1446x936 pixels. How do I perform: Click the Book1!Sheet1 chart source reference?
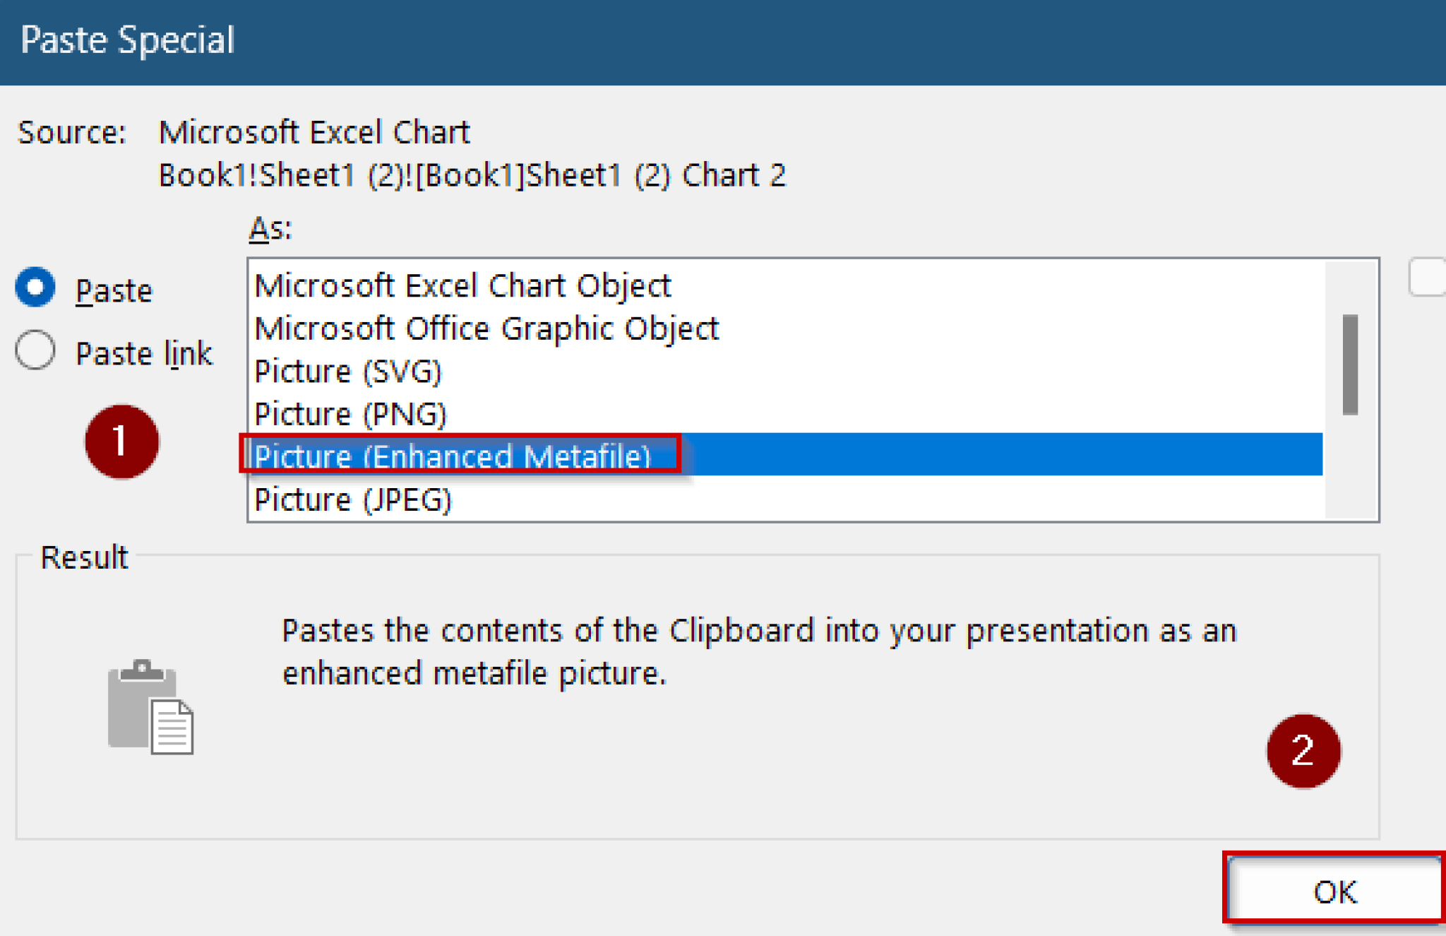(472, 174)
